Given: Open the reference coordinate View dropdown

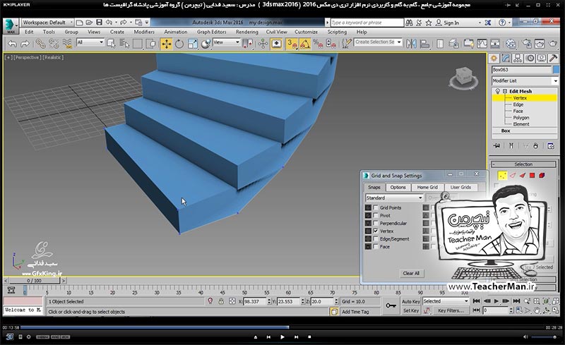Looking at the screenshot, I should click(x=226, y=42).
